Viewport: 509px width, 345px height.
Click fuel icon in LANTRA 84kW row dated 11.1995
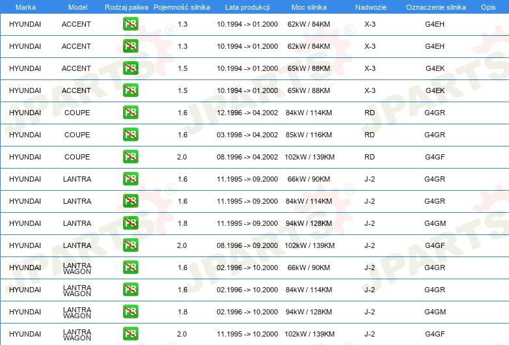coord(130,201)
